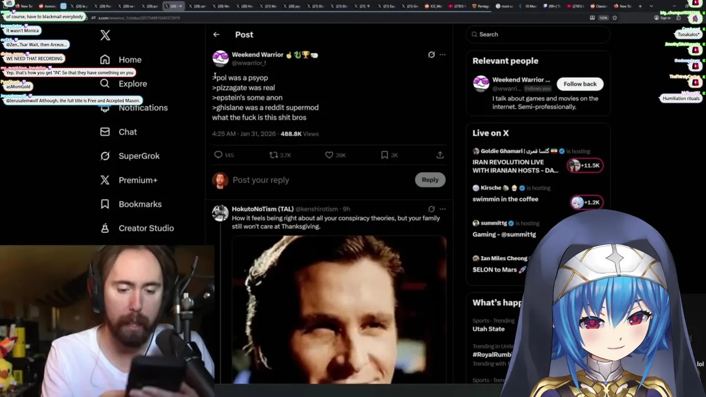
Task: Click the X logo in the sidebar
Action: pyautogui.click(x=105, y=36)
